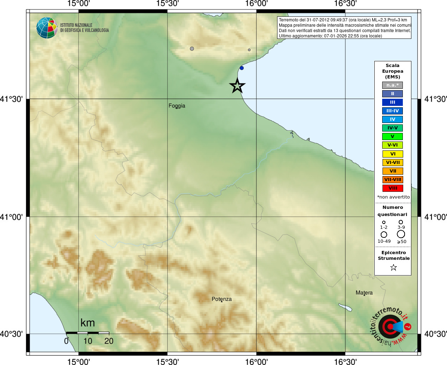The height and width of the screenshot is (365, 447).
Task: Click the yellow VI legend swatch
Action: (393, 154)
